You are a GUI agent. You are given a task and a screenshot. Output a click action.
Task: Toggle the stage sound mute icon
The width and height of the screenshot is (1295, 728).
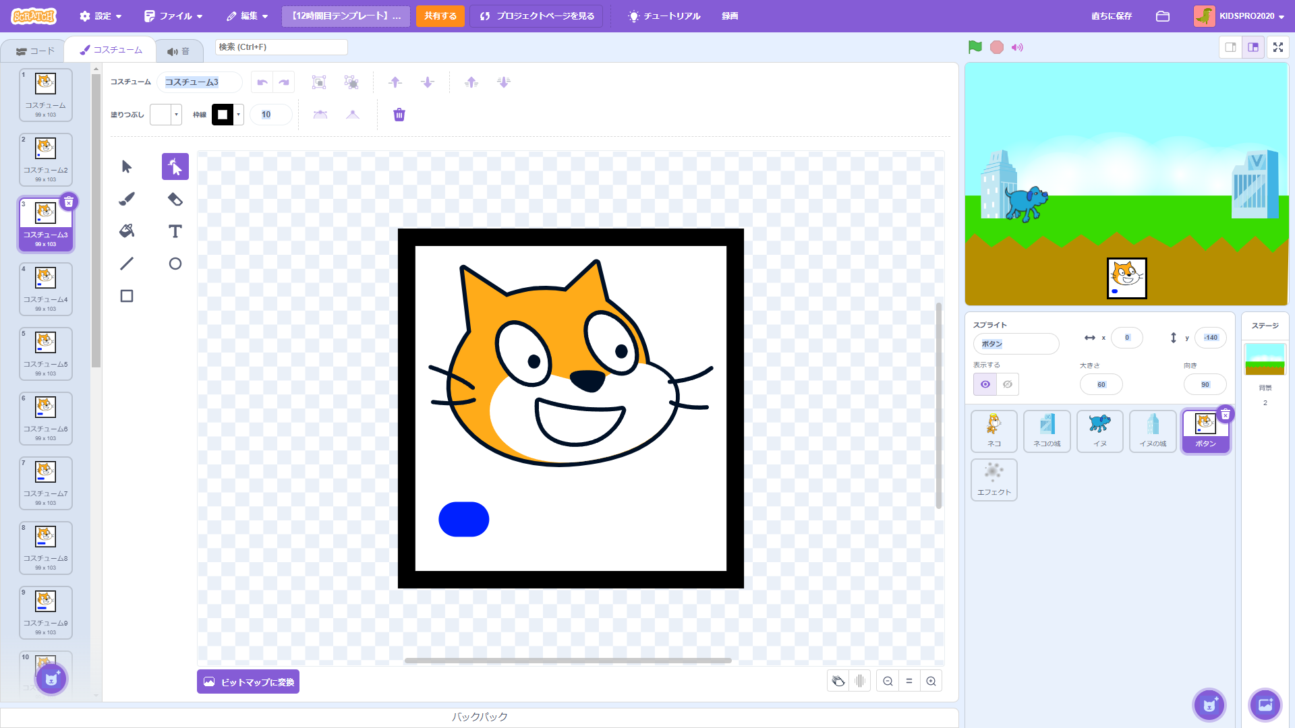pyautogui.click(x=1017, y=47)
